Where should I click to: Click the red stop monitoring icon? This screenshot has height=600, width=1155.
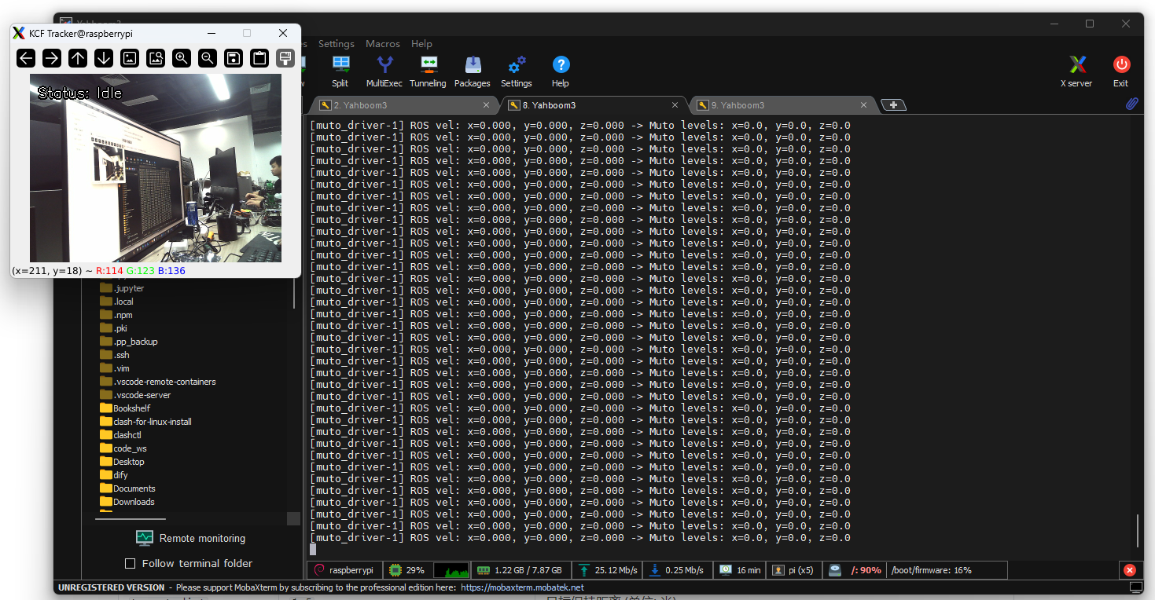1130,570
